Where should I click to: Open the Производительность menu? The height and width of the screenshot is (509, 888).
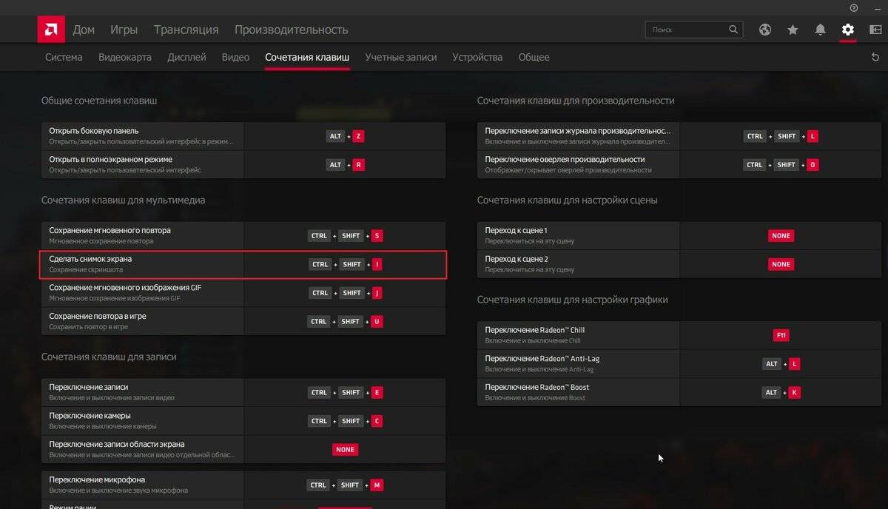tap(291, 30)
